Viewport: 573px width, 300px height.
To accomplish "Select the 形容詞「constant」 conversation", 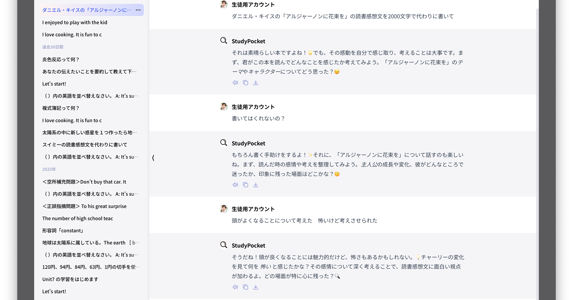I will [x=63, y=230].
